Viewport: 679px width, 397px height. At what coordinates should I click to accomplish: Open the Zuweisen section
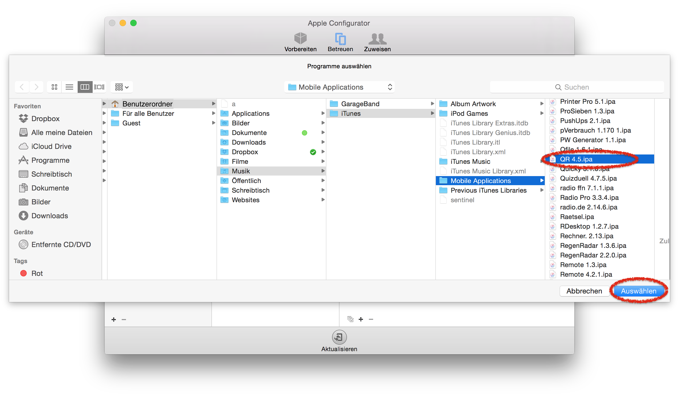coord(377,42)
